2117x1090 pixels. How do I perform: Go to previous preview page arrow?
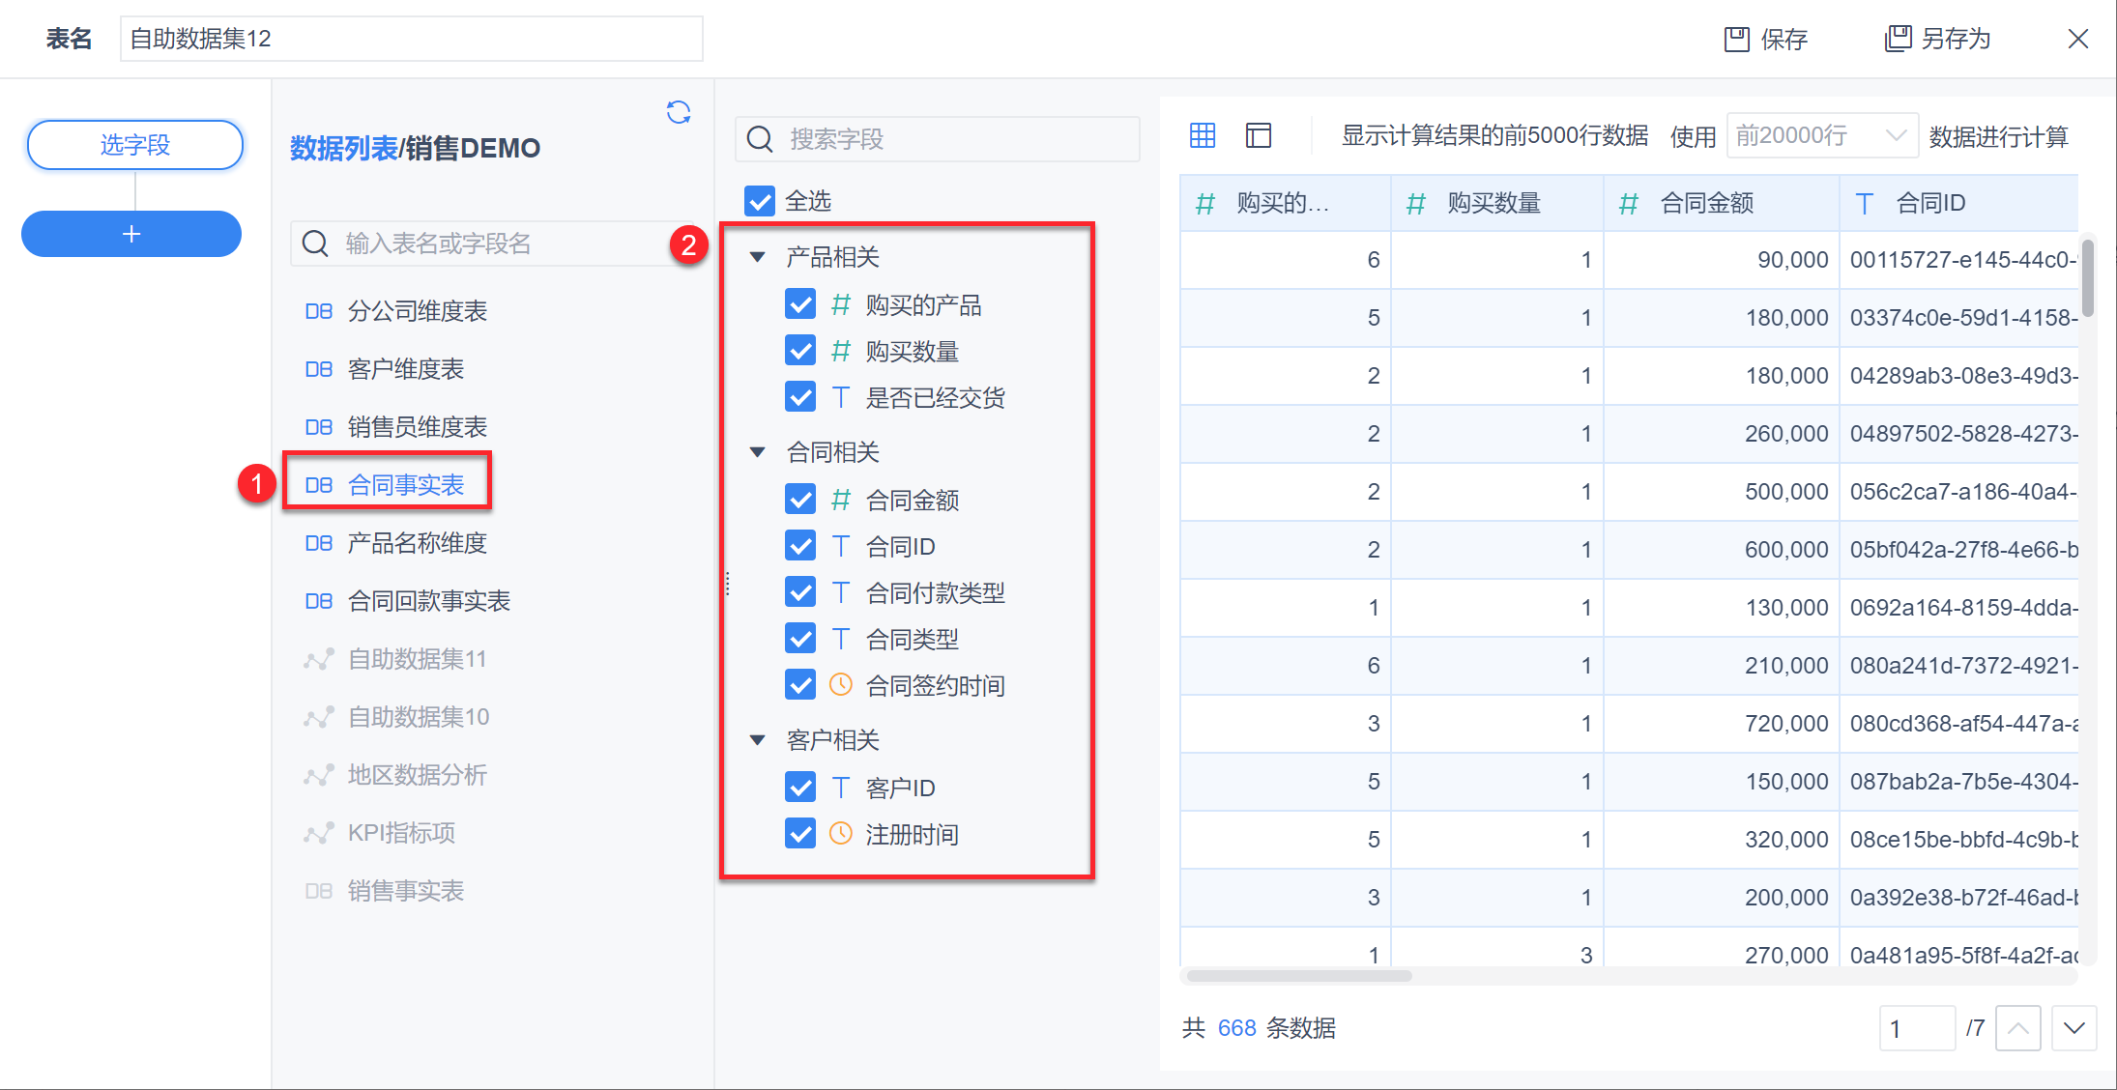click(x=2017, y=1028)
